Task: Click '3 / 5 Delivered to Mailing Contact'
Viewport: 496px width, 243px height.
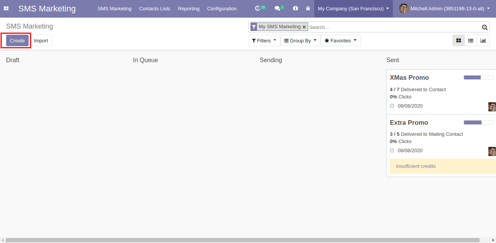Action: [x=427, y=134]
